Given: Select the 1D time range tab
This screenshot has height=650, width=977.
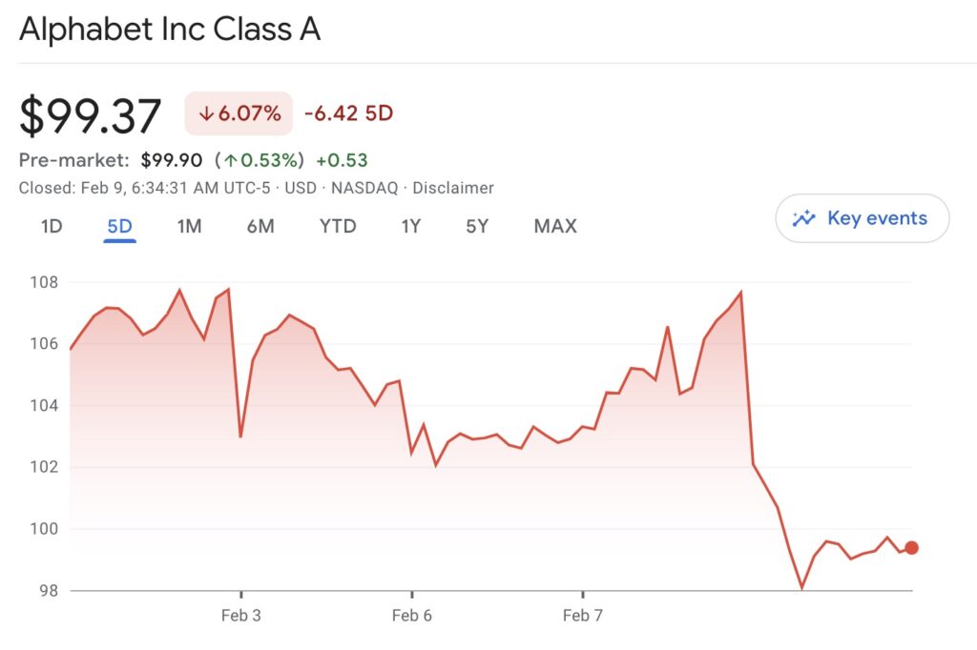Looking at the screenshot, I should (x=52, y=226).
